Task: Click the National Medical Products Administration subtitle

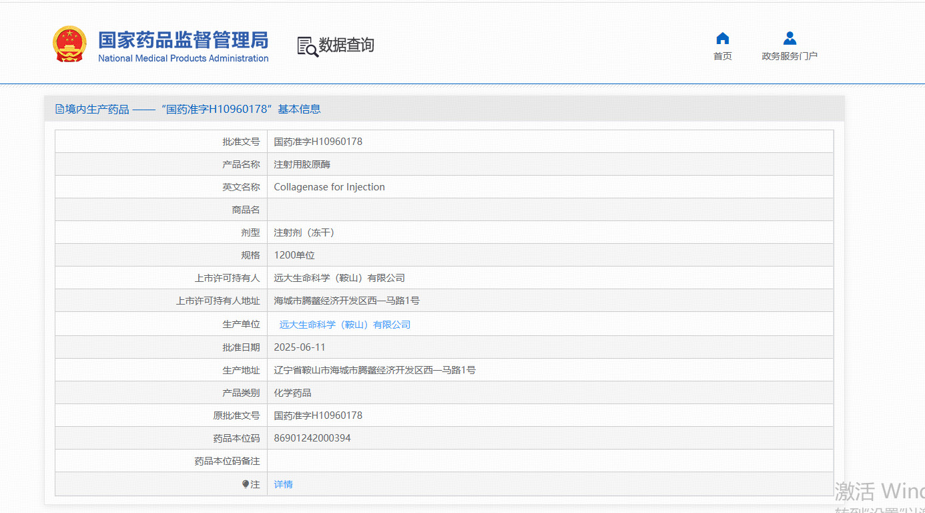Action: (x=183, y=58)
